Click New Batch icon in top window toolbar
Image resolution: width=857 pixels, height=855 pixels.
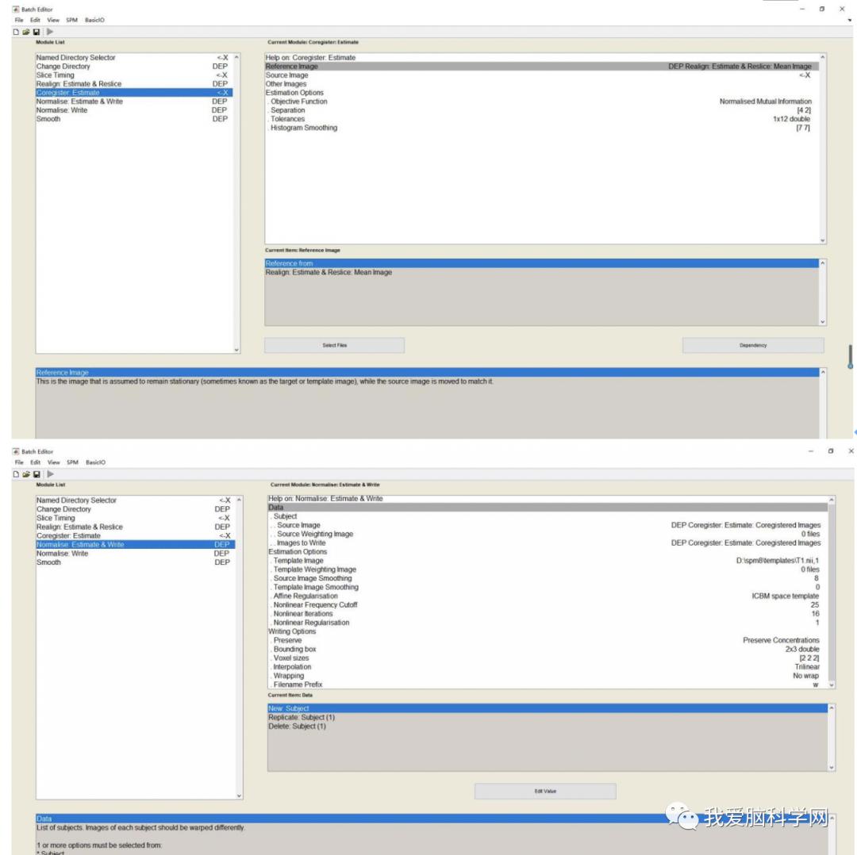(x=16, y=32)
